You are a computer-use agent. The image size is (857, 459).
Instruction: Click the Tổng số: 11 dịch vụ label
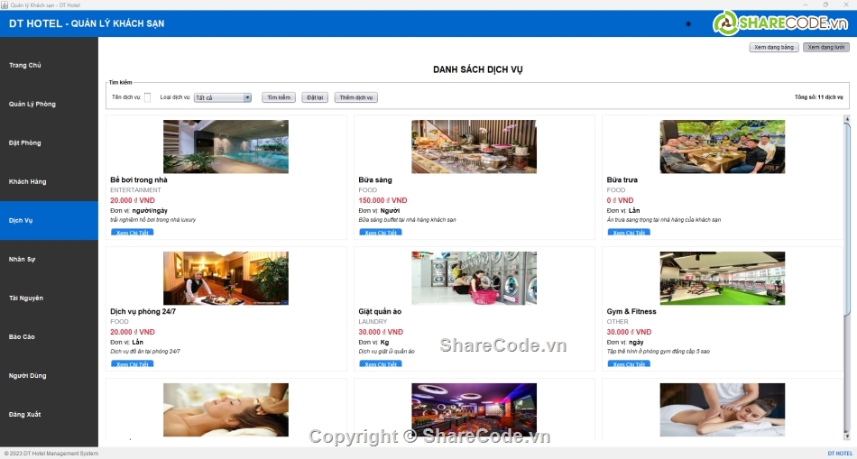click(x=819, y=97)
